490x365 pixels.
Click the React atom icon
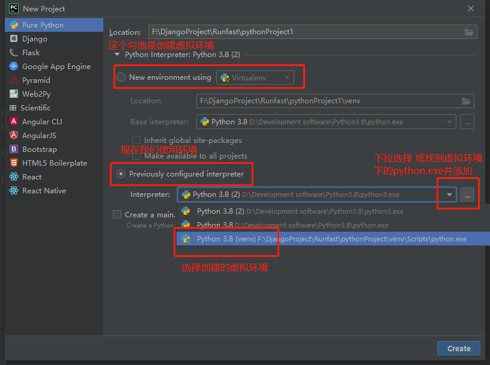14,177
